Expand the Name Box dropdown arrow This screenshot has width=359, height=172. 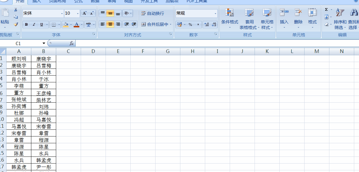coord(44,43)
